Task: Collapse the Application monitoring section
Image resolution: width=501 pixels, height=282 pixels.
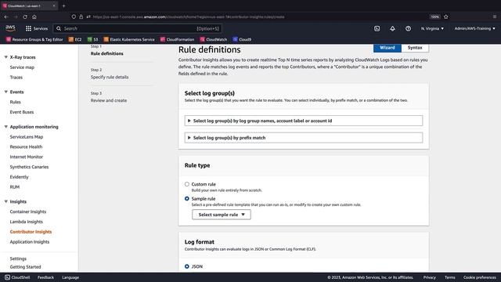Action: [5, 127]
